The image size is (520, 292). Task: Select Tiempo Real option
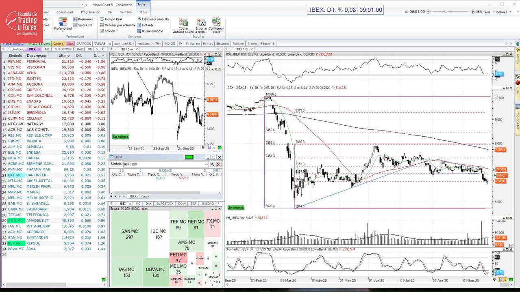click(110, 19)
